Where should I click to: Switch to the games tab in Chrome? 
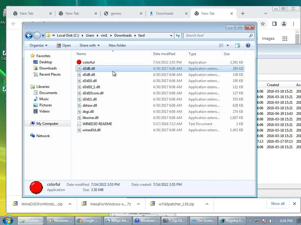click(x=123, y=13)
